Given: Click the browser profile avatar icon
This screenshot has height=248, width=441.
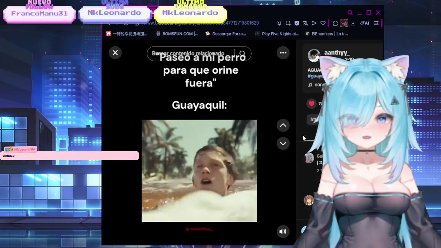Looking at the screenshot, I should 344,23.
